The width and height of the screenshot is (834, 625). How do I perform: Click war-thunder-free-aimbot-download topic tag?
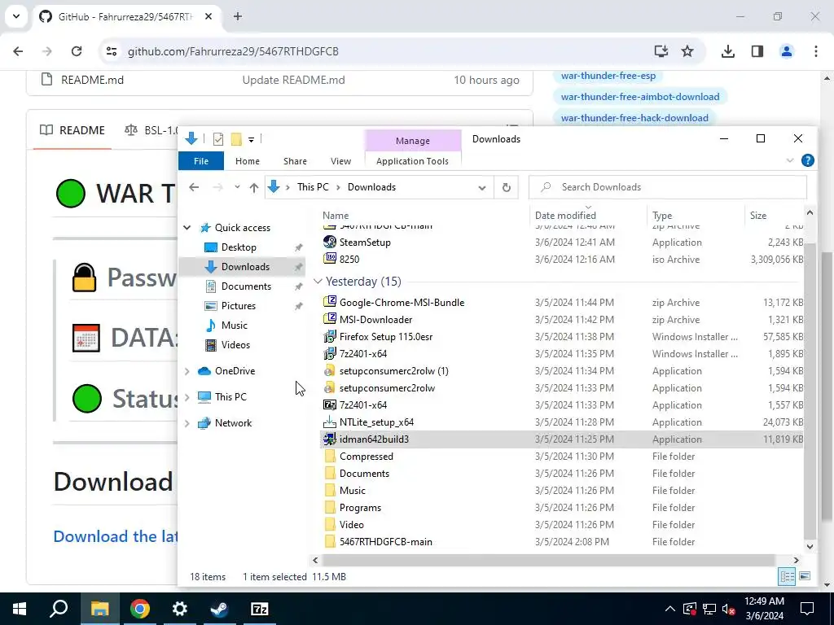(x=640, y=97)
